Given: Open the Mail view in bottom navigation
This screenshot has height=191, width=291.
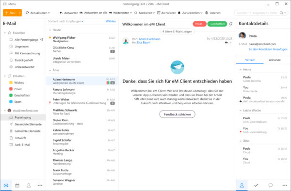Looking at the screenshot, I should [6, 185].
